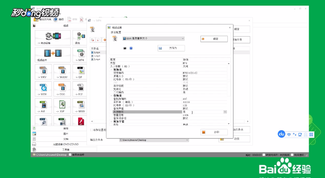Select the 屏幕大小 setting row

(168, 76)
